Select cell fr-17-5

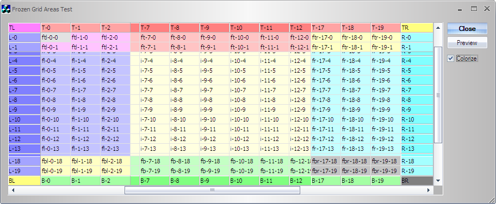[326, 71]
